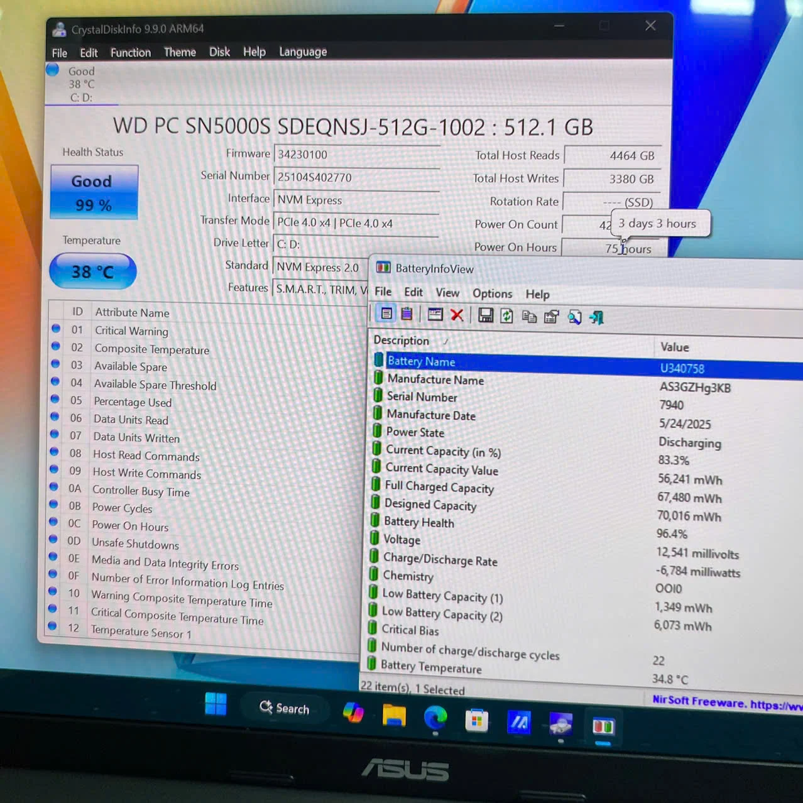803x803 pixels.
Task: Click the Manufacture Date value 5/24/2025
Action: [x=685, y=423]
